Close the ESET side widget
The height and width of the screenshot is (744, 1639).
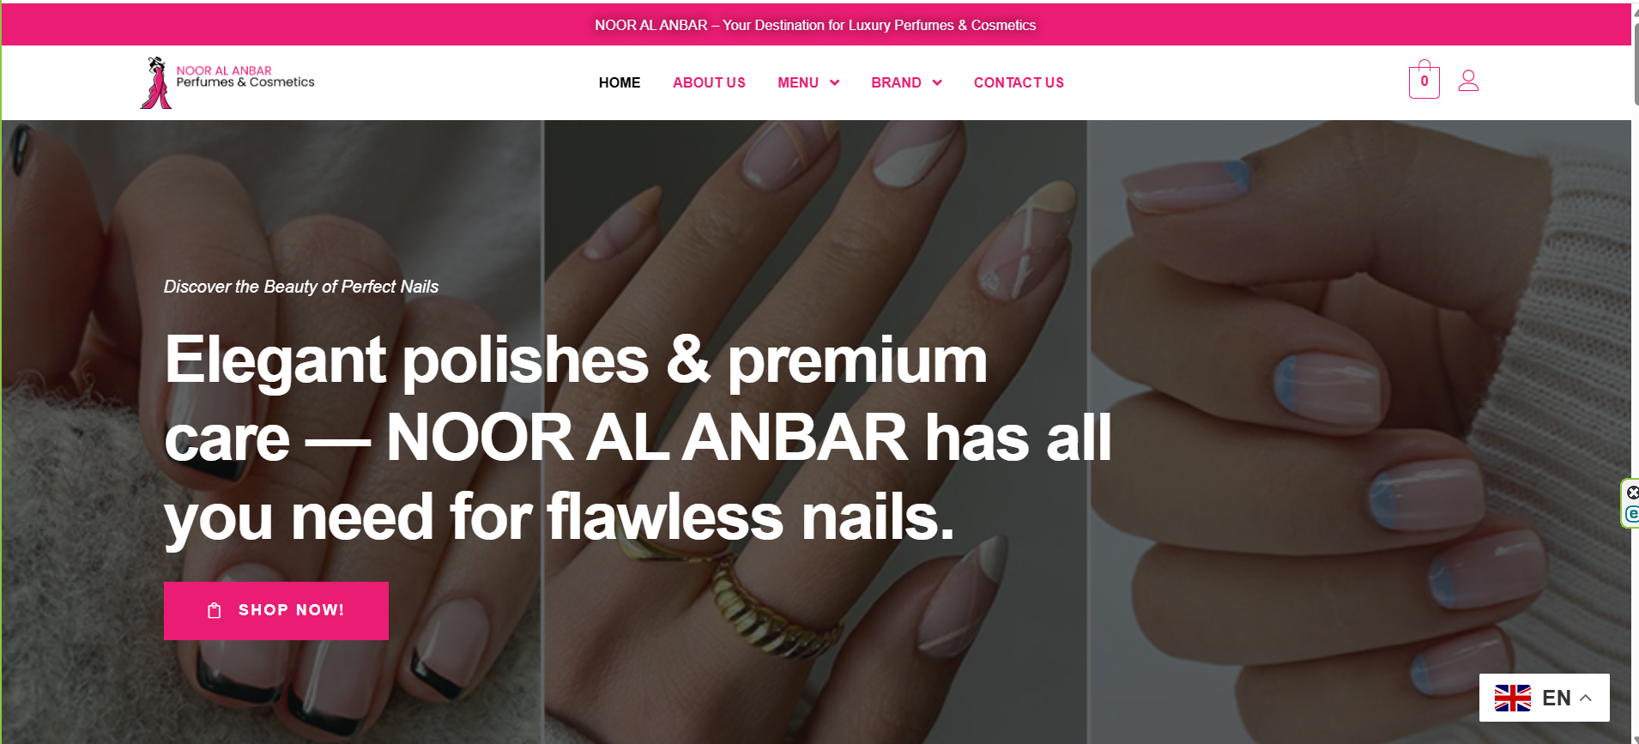(1632, 493)
